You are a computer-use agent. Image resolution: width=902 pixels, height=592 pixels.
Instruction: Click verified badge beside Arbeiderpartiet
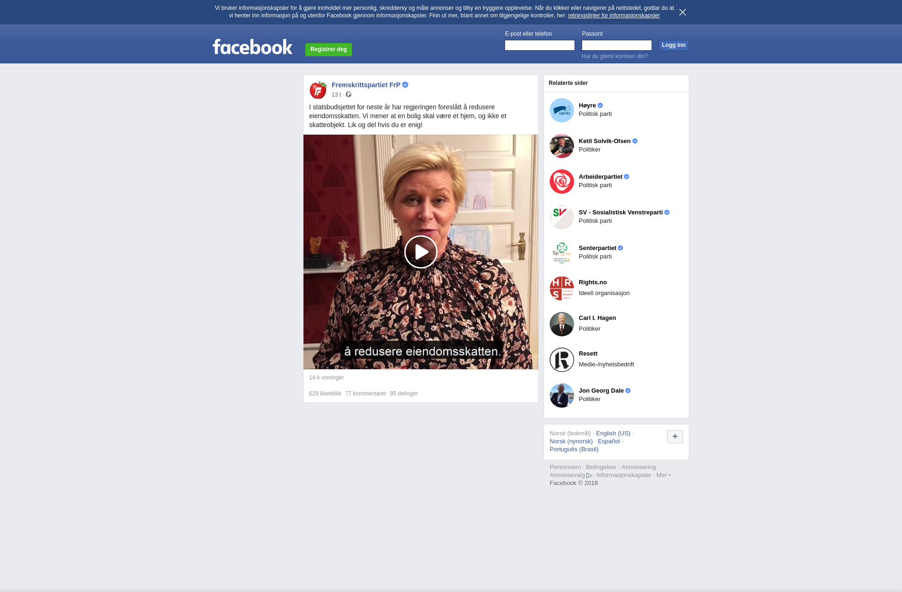[x=626, y=177]
